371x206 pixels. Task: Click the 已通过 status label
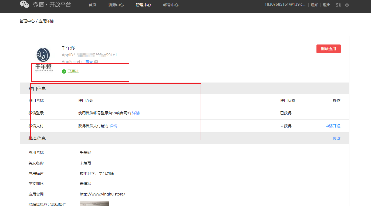[x=73, y=71]
